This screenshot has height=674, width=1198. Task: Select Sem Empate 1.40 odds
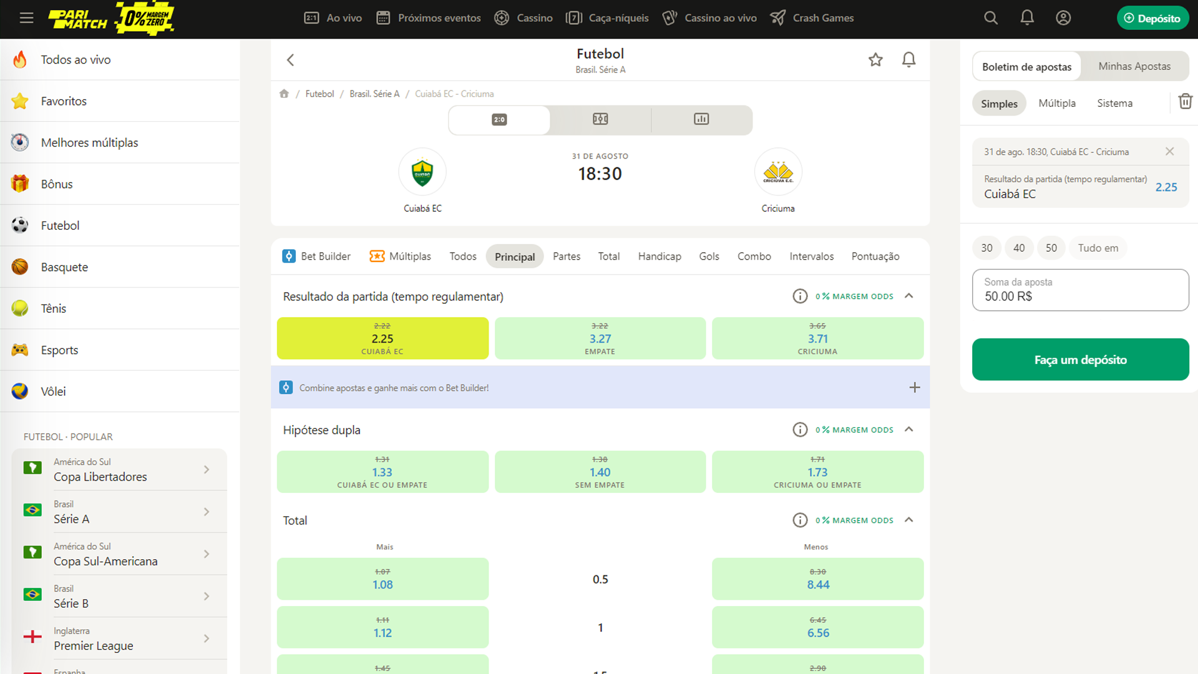pos(600,472)
